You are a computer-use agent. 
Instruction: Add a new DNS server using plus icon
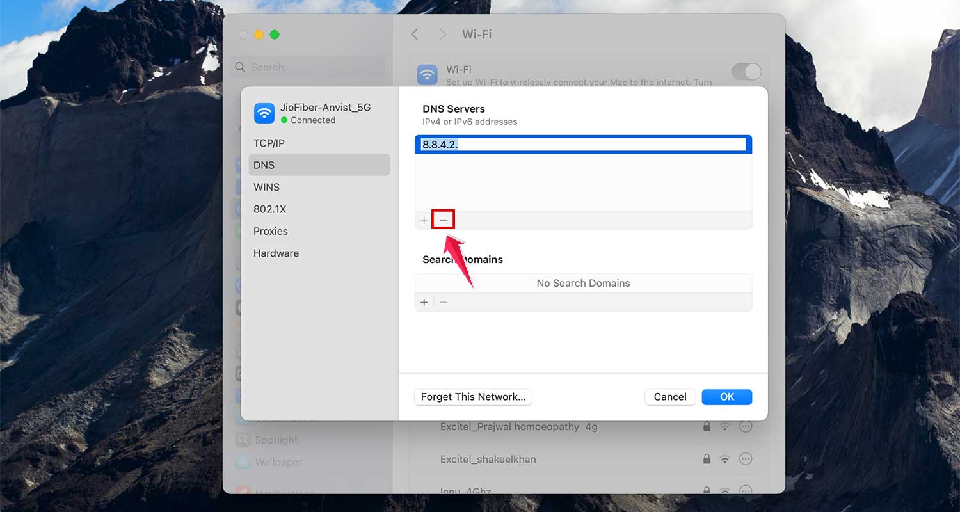(424, 220)
